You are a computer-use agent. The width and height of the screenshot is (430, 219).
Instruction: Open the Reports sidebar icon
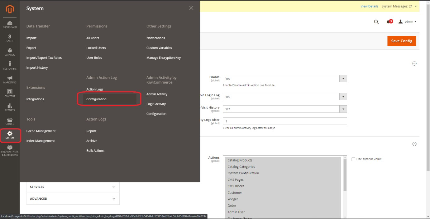point(10,107)
